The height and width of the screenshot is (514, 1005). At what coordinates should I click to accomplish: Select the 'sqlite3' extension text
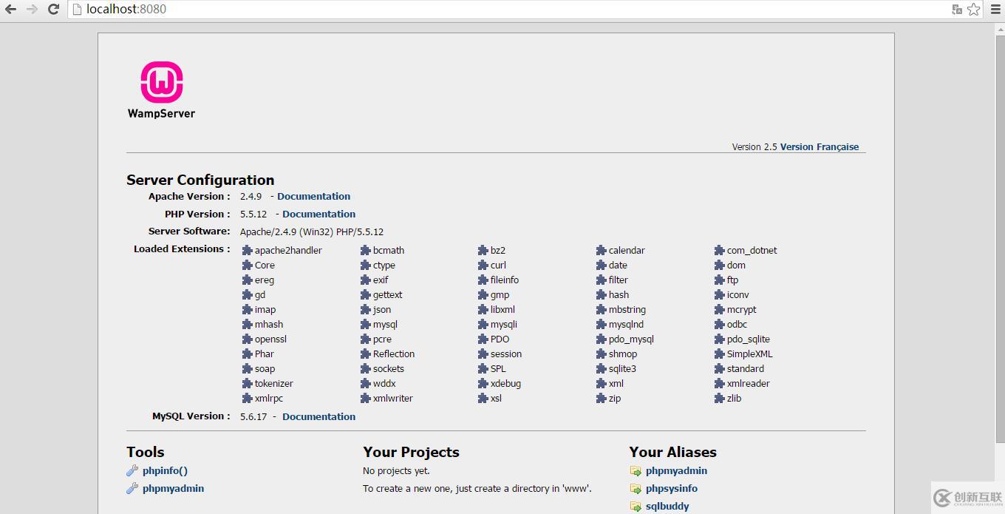tap(622, 369)
